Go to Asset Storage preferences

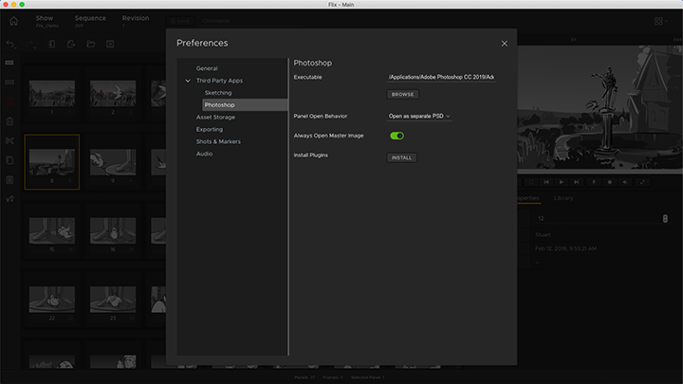point(215,117)
